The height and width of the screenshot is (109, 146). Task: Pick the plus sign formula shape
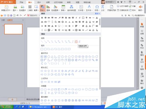tap(42, 82)
